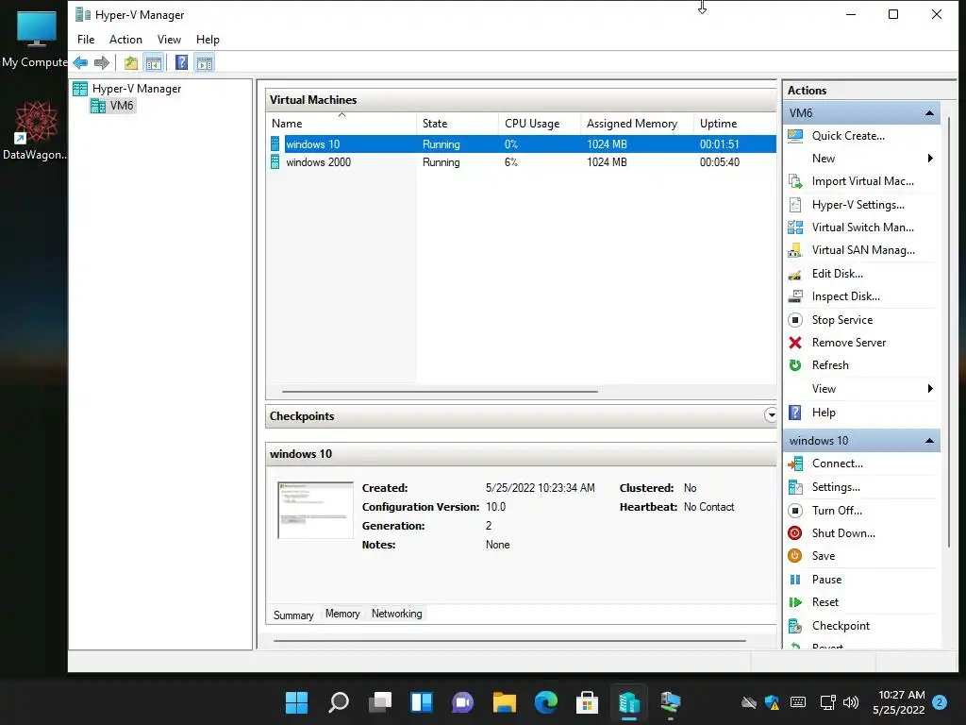Click the Actions pane vertical scrollbar
966x725 pixels.
(949, 333)
